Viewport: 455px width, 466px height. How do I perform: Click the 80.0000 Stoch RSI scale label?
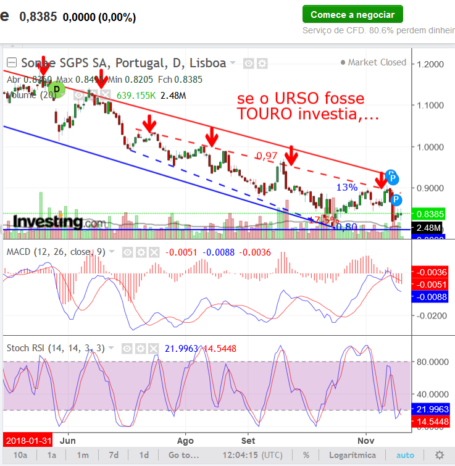[x=432, y=362]
